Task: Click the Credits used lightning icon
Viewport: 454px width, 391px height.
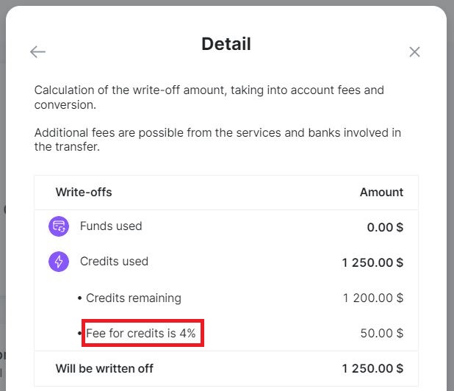Action: [x=59, y=262]
